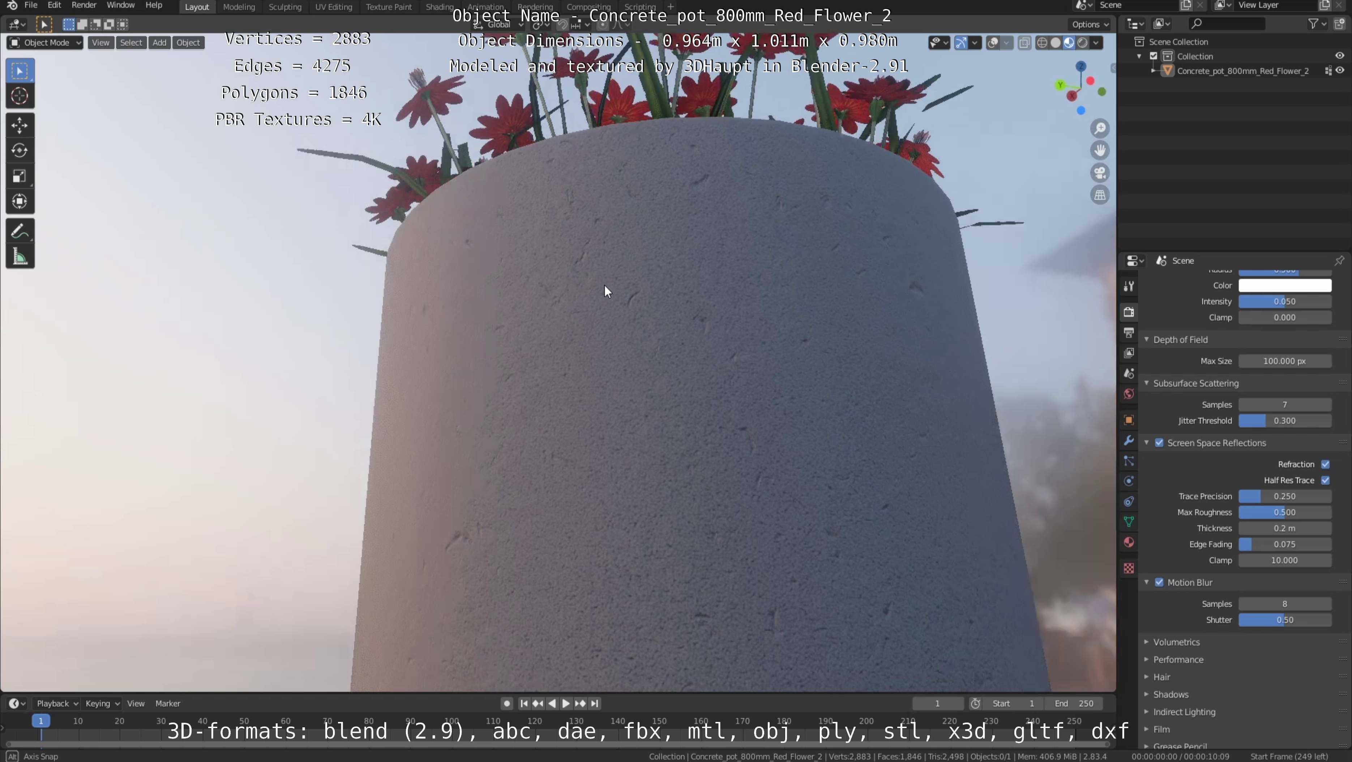Switch perspective/orthographic grid icon
The image size is (1352, 762).
[1100, 195]
